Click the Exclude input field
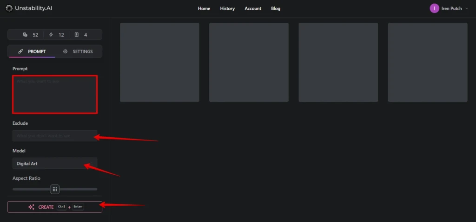This screenshot has width=476, height=222. (55, 136)
